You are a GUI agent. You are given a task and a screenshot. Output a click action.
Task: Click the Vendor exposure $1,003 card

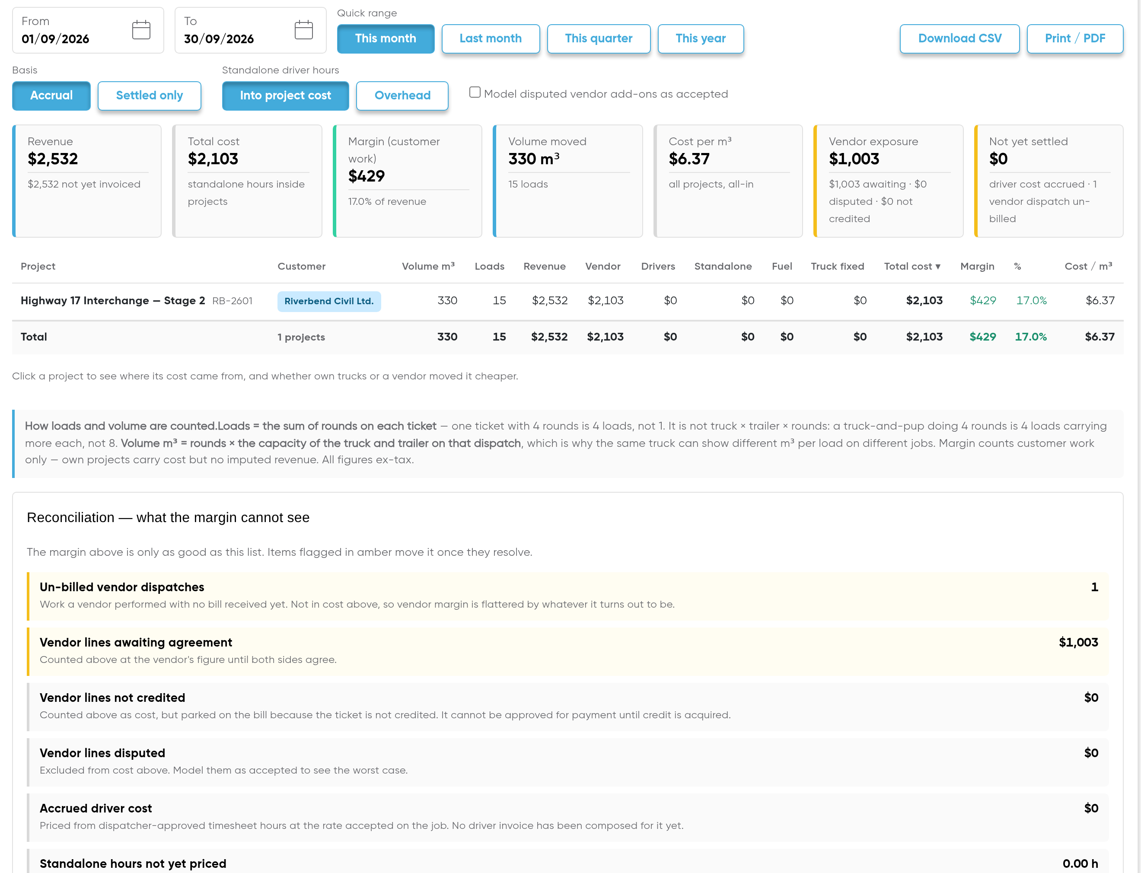pyautogui.click(x=889, y=181)
